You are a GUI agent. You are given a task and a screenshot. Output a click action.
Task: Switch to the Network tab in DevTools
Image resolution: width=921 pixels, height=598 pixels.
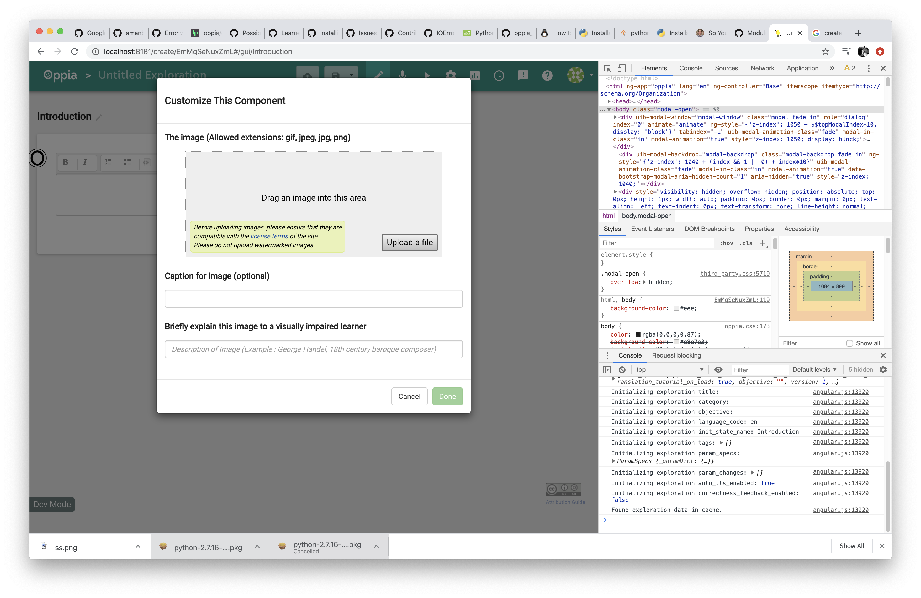(x=762, y=68)
